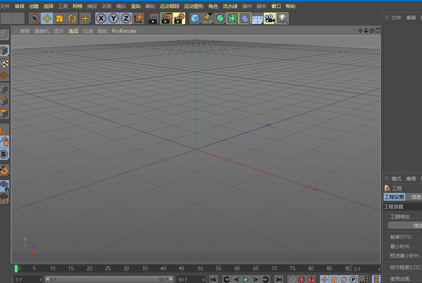This screenshot has height=283, width=422.
Task: Toggle Locked Workplane icon
Action: coord(5,186)
